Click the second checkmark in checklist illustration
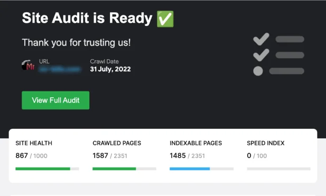326x196 pixels. [x=261, y=55]
